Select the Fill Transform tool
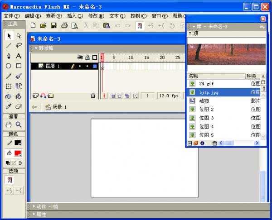The width and height of the screenshot is (272, 220). click(x=19, y=86)
